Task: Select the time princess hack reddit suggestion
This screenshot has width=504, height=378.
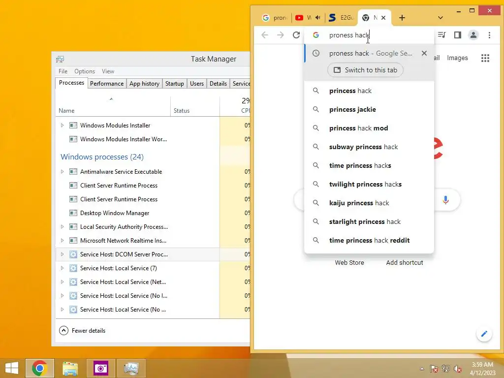Action: (x=369, y=240)
